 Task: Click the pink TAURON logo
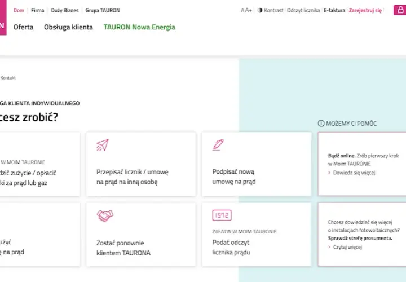[x=3, y=17]
